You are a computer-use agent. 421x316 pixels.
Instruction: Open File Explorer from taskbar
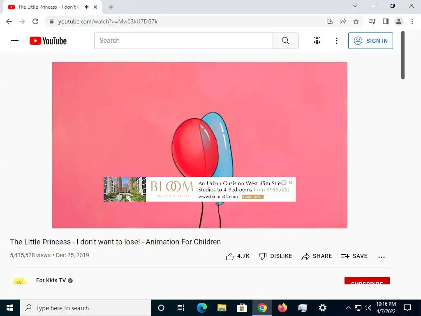[x=222, y=308]
